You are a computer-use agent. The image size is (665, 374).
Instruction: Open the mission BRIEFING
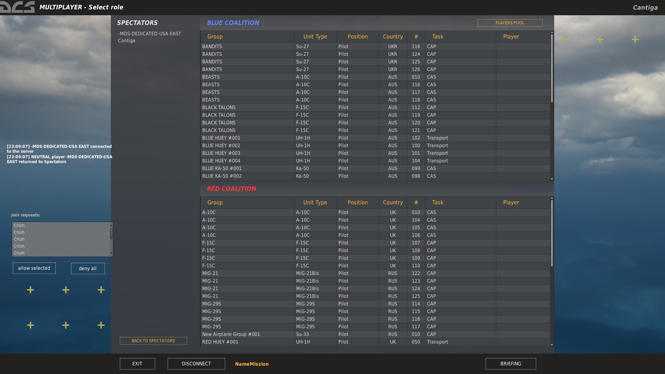(511, 364)
